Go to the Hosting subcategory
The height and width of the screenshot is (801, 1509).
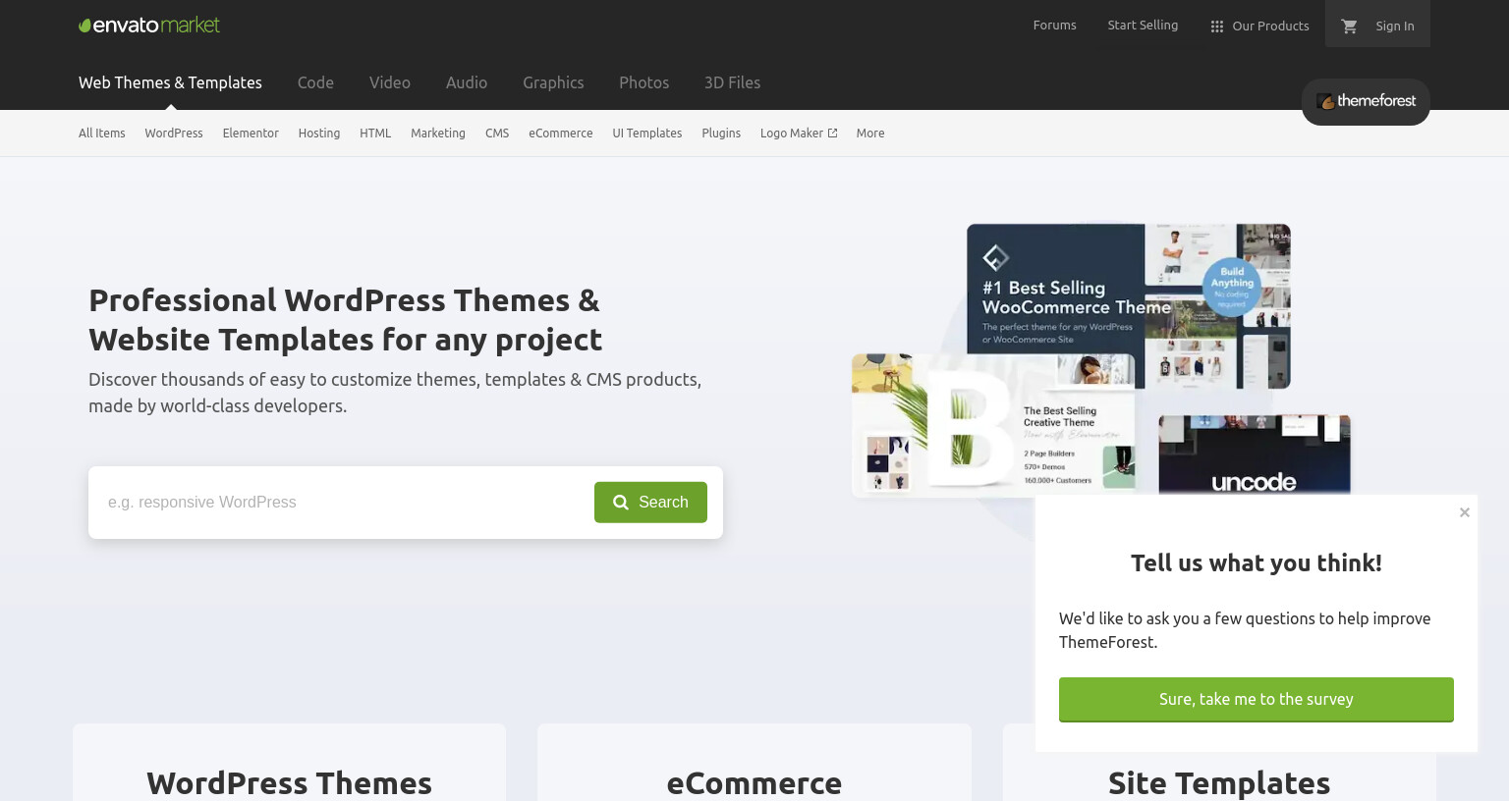319,133
